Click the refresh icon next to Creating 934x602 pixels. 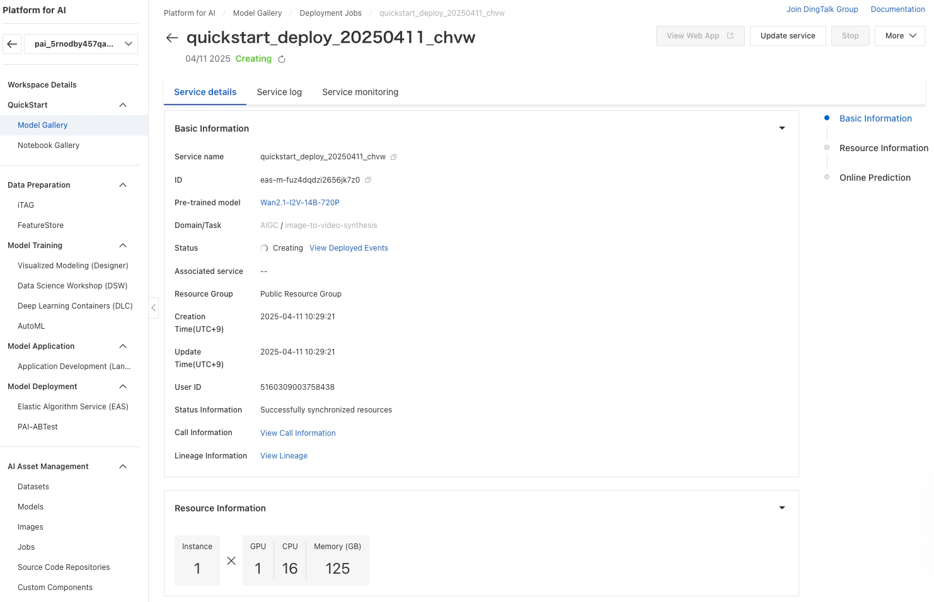point(282,59)
